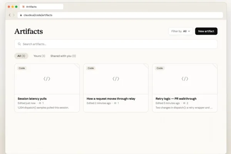231x154 pixels.
Task: Click the yellow minimize window button
Action: point(13,7)
